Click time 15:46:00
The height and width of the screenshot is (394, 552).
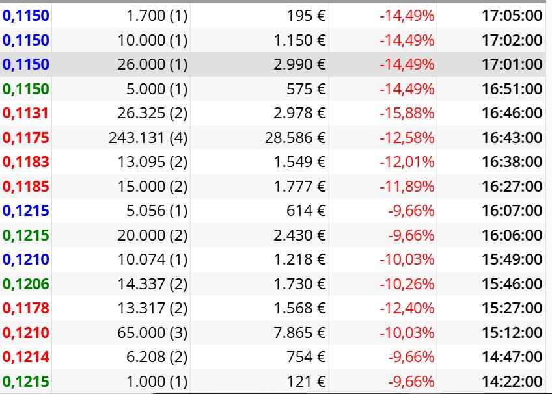tap(512, 284)
